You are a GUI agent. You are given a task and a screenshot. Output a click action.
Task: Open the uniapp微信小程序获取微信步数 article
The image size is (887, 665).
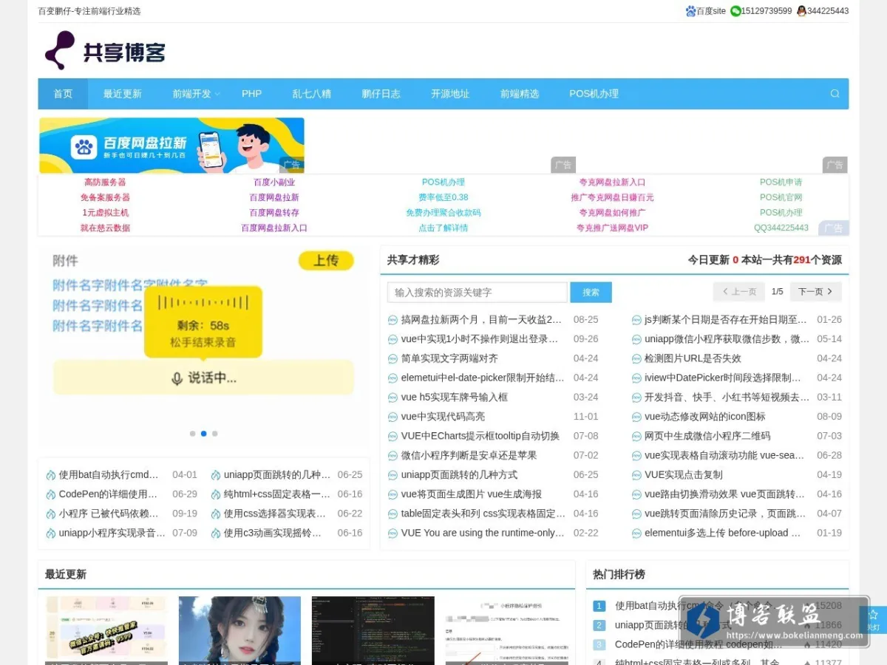pos(727,339)
